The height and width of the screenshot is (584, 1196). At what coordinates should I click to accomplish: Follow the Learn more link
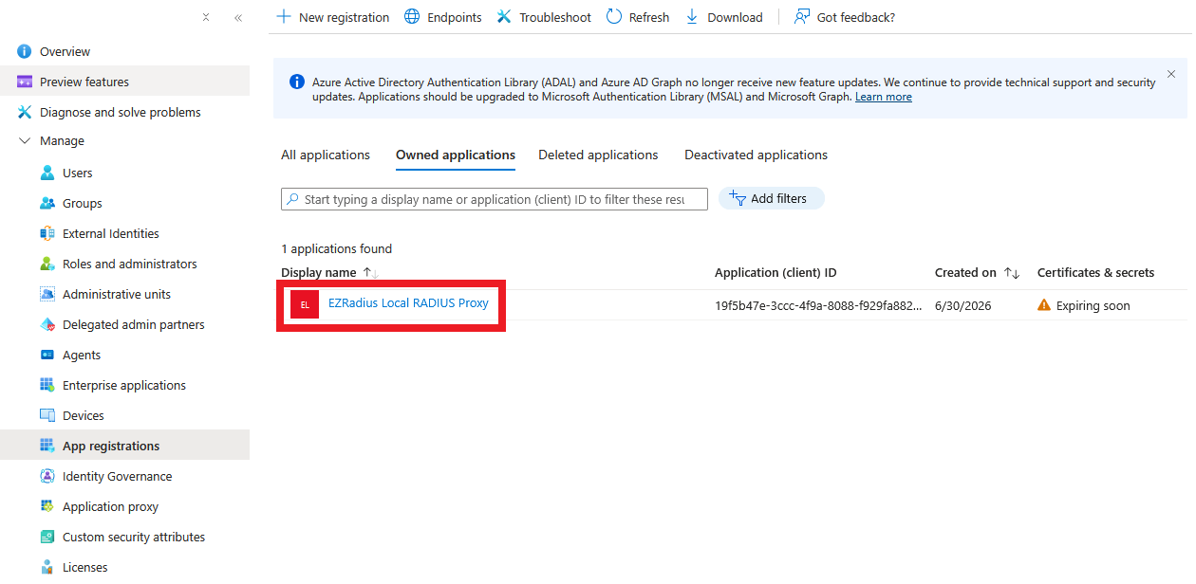884,97
